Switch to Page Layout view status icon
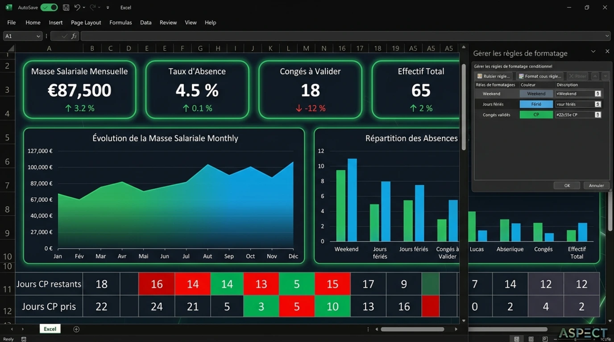 [x=531, y=339]
